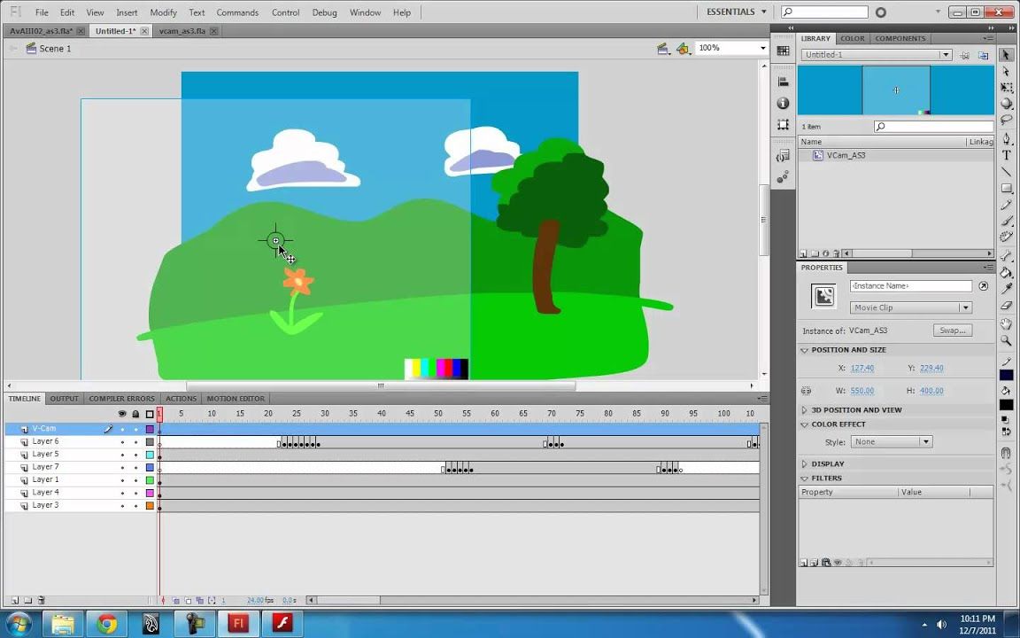1020x638 pixels.
Task: Click the New Layer icon in timeline
Action: click(14, 600)
